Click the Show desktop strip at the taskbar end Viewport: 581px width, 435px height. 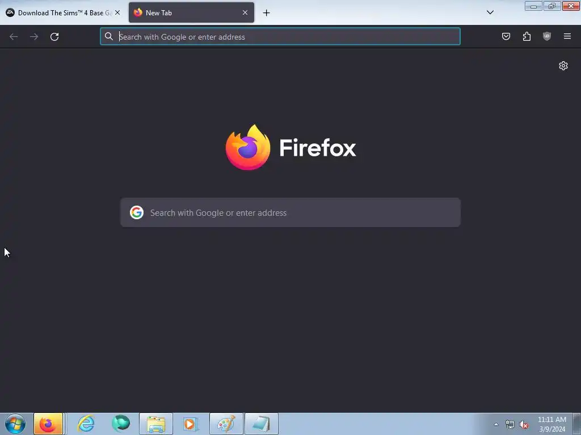pos(576,424)
